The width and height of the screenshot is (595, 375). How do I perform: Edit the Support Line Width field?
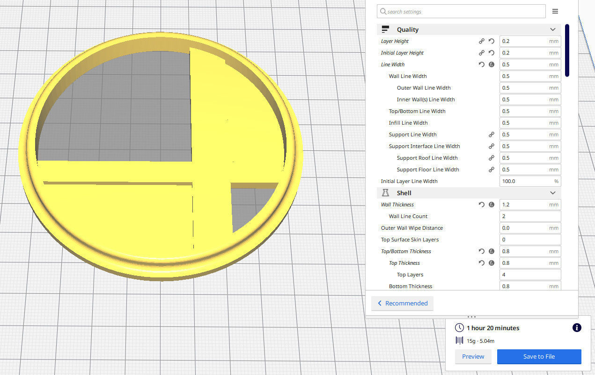click(530, 134)
